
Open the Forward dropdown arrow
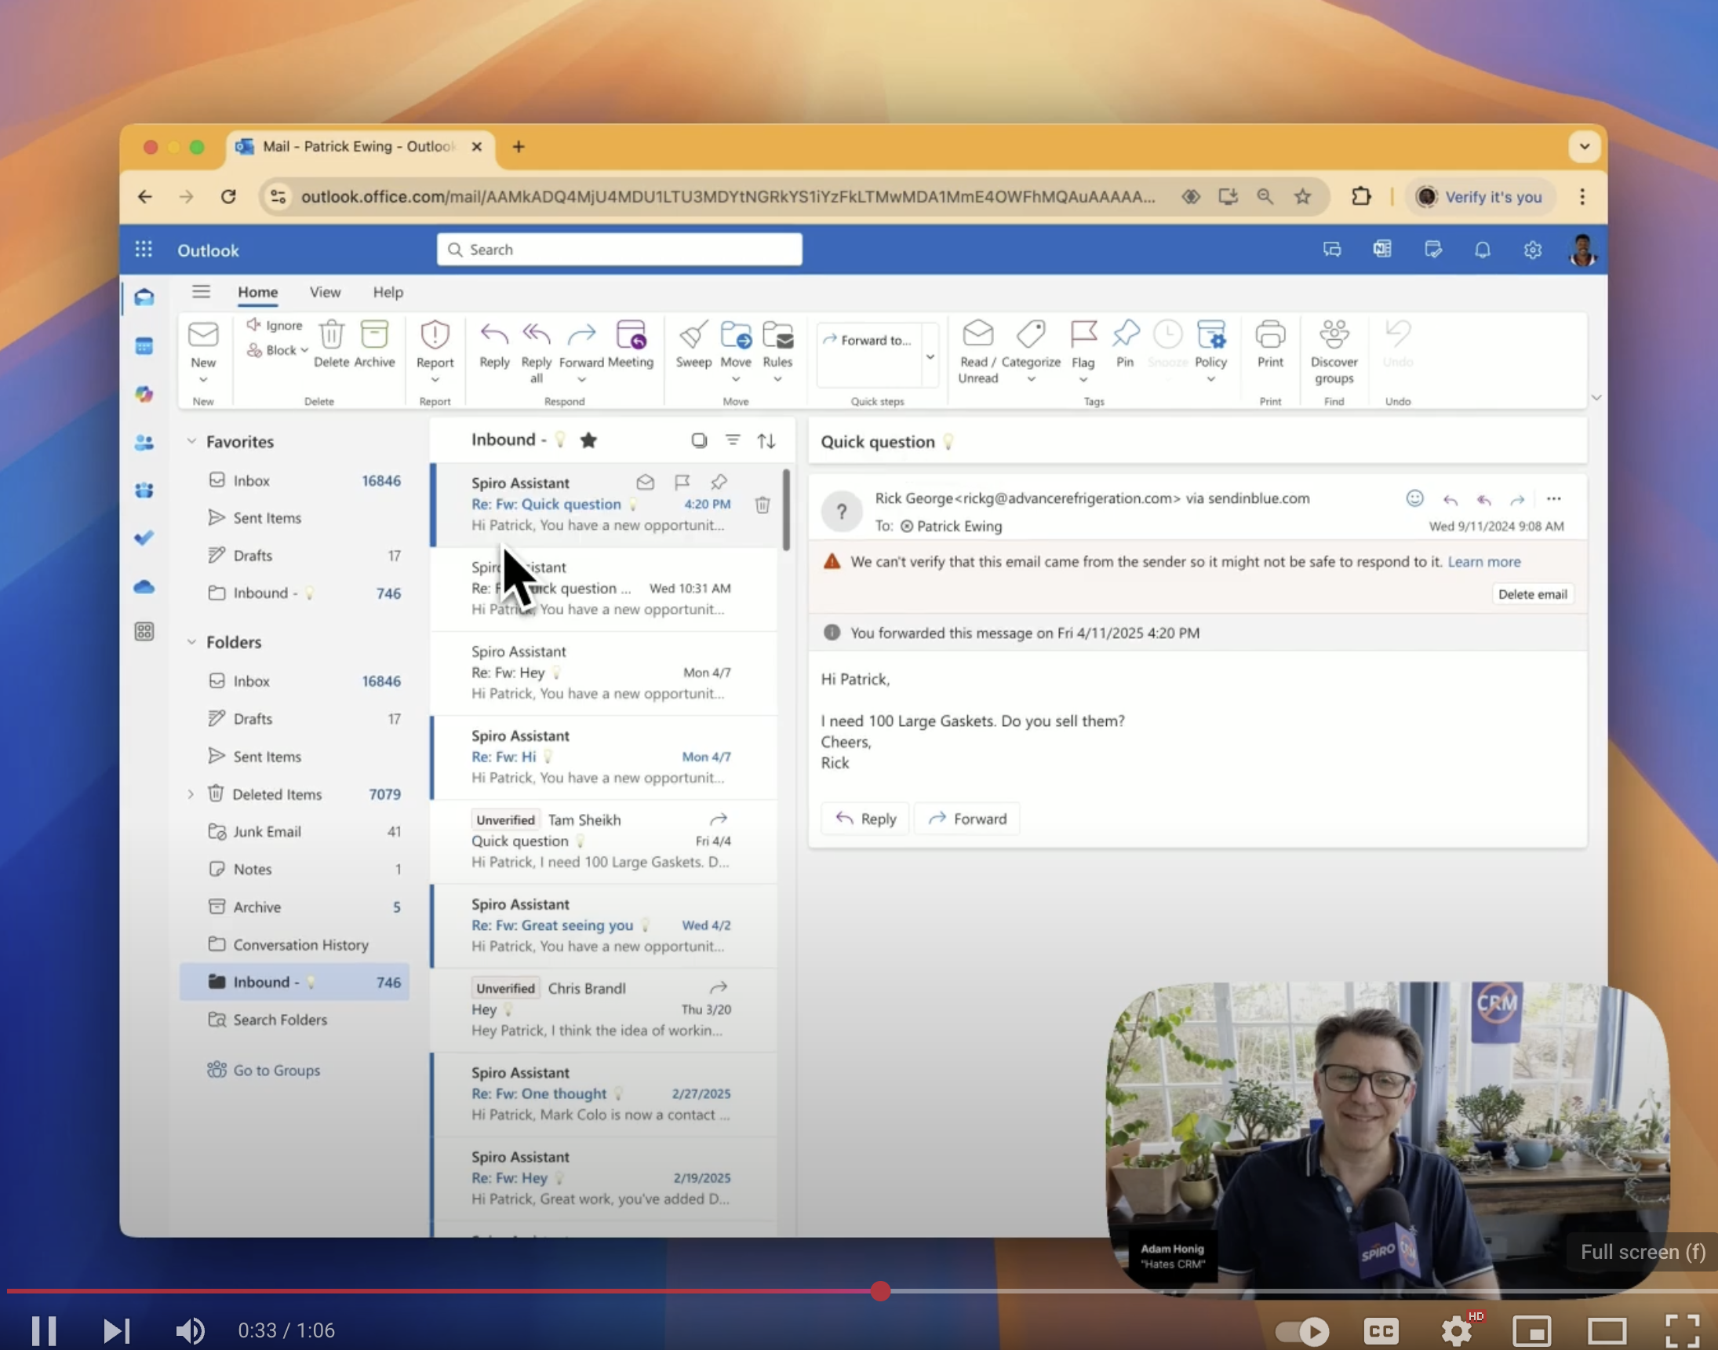click(x=582, y=380)
